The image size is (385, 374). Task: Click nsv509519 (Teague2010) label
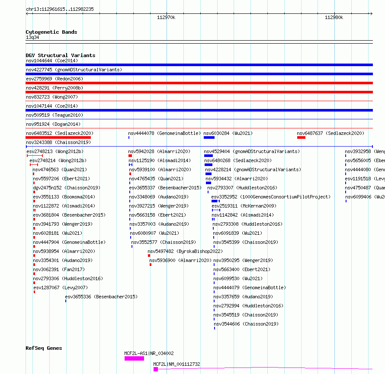click(x=55, y=115)
